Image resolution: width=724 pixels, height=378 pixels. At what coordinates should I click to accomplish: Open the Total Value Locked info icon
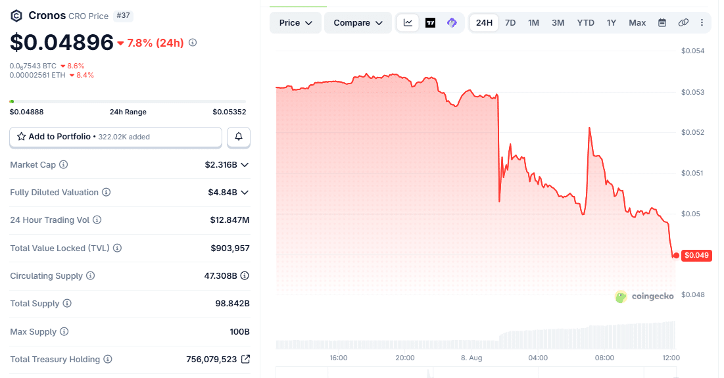pyautogui.click(x=117, y=248)
